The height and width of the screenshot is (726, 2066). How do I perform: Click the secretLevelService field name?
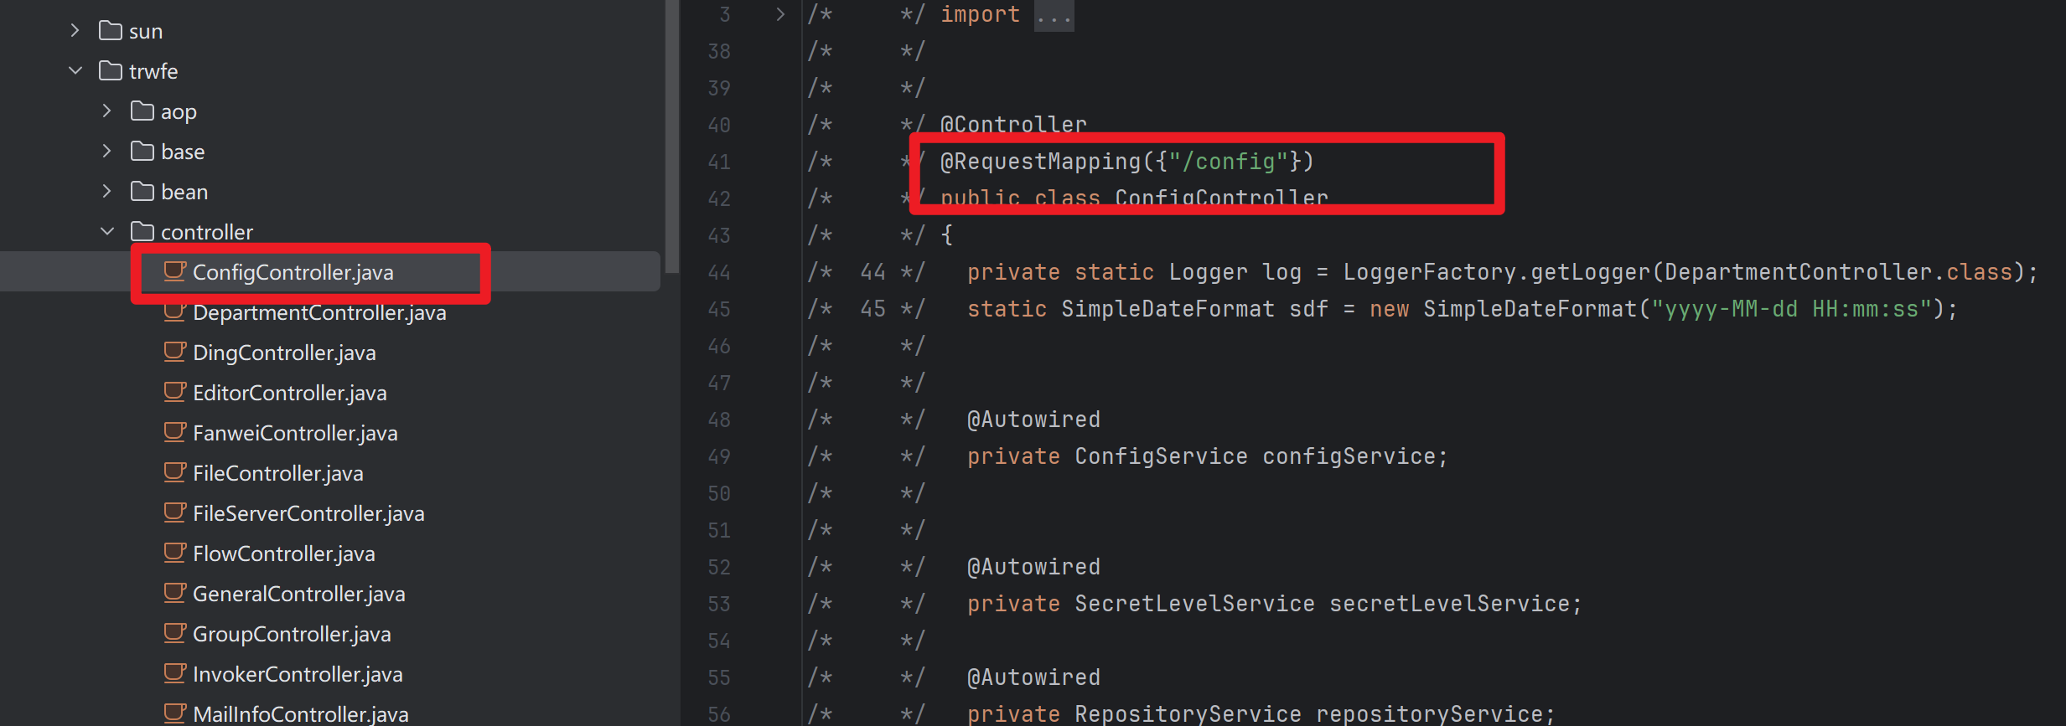1450,604
